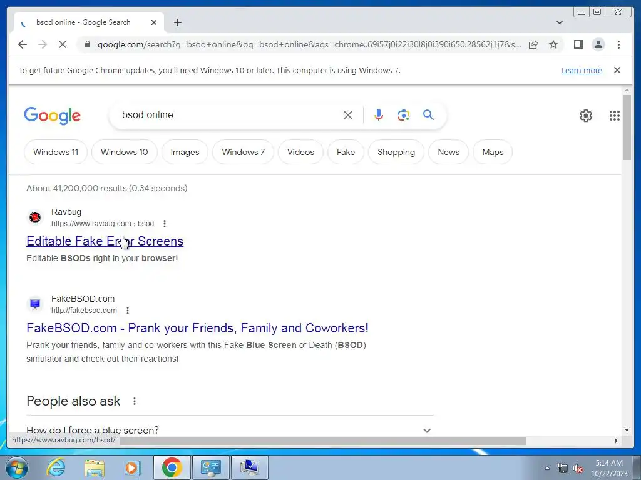The height and width of the screenshot is (480, 641).
Task: Click the muted volume tray icon
Action: tap(578, 468)
